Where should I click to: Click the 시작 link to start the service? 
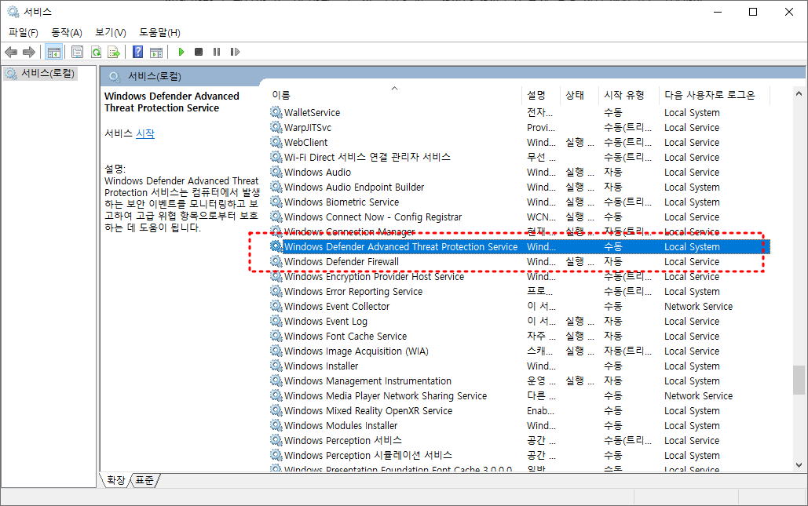[144, 133]
